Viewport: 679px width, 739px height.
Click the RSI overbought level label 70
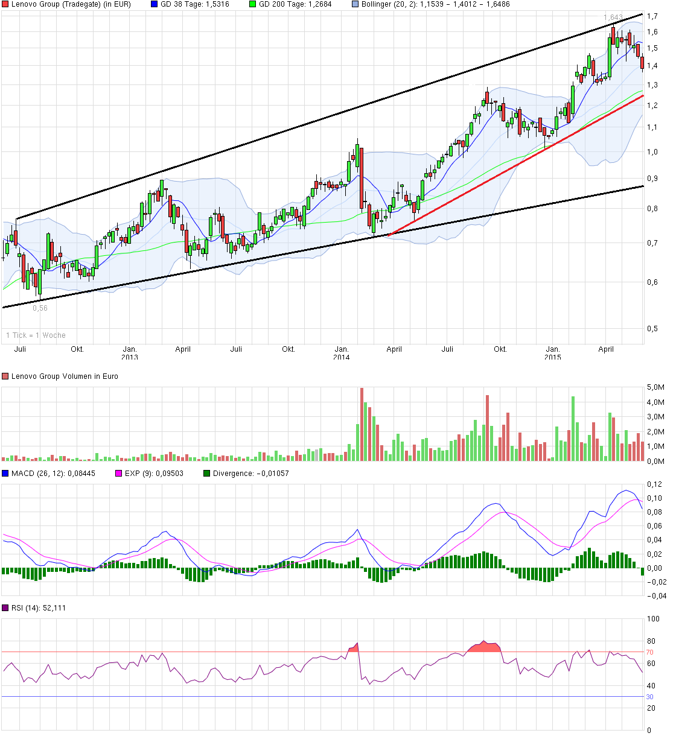tap(650, 652)
